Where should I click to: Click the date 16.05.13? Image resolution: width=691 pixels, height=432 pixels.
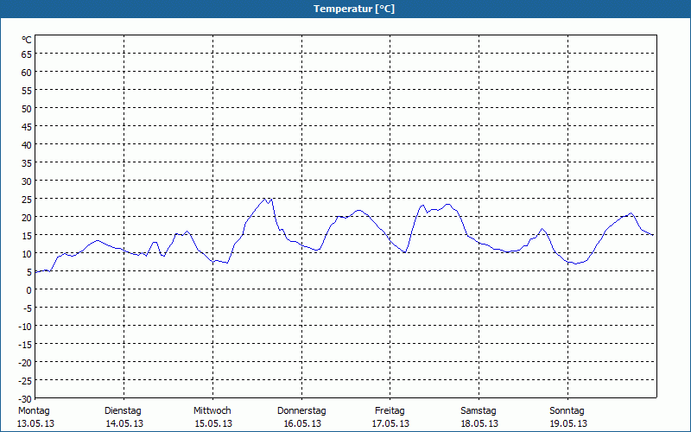click(302, 423)
